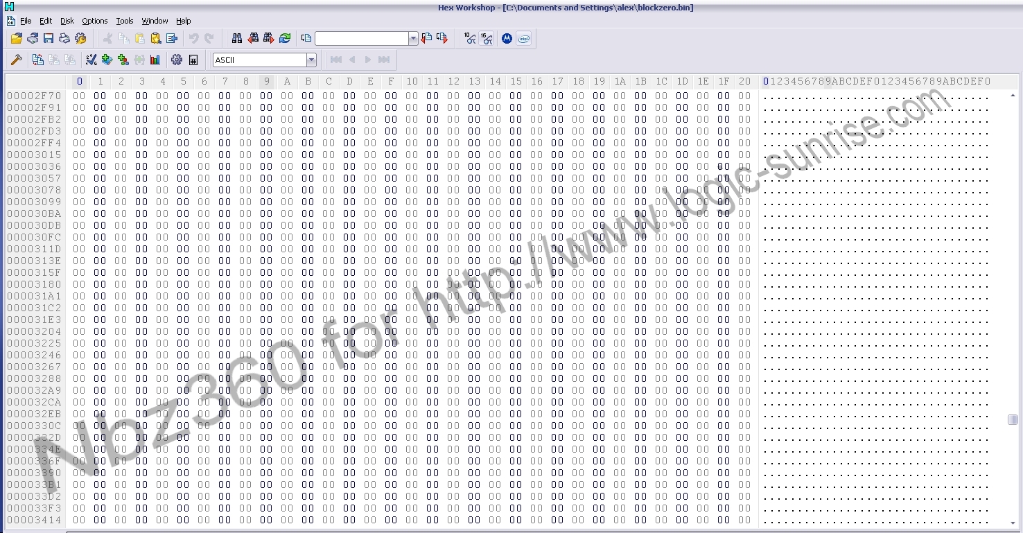1023x533 pixels.
Task: Click the scrollbar down arrow
Action: point(1013,523)
